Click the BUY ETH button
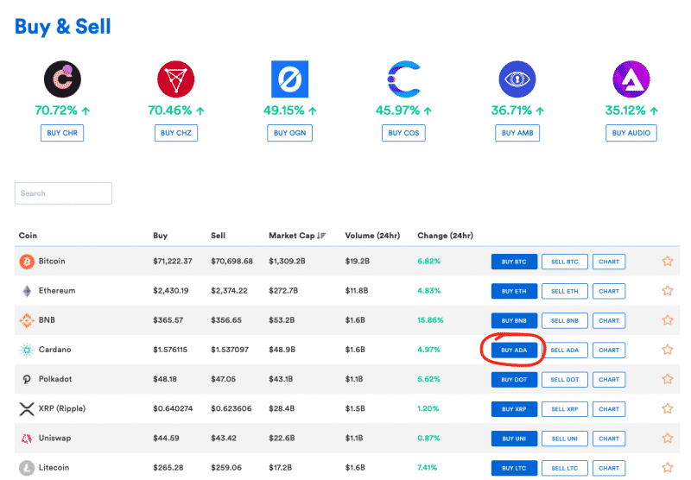The width and height of the screenshot is (691, 480). pos(514,291)
